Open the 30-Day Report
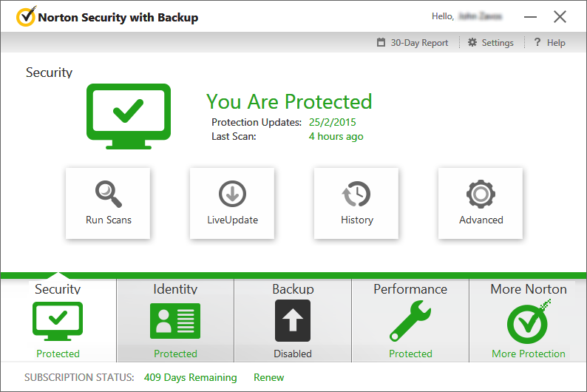587x392 pixels. pyautogui.click(x=413, y=43)
